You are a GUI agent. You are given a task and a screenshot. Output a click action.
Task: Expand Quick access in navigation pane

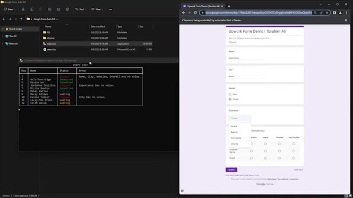3,29
